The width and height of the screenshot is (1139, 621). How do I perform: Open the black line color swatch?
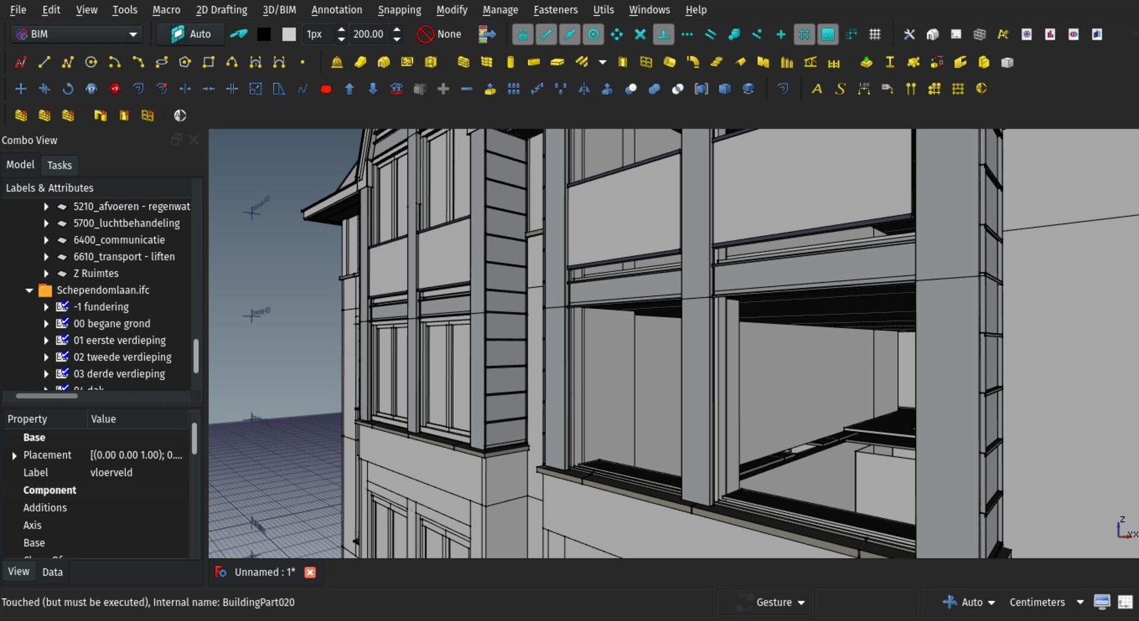point(264,34)
